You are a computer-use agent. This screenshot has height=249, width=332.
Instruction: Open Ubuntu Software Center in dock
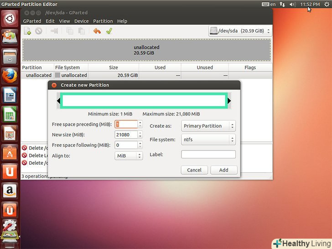[x=10, y=152]
